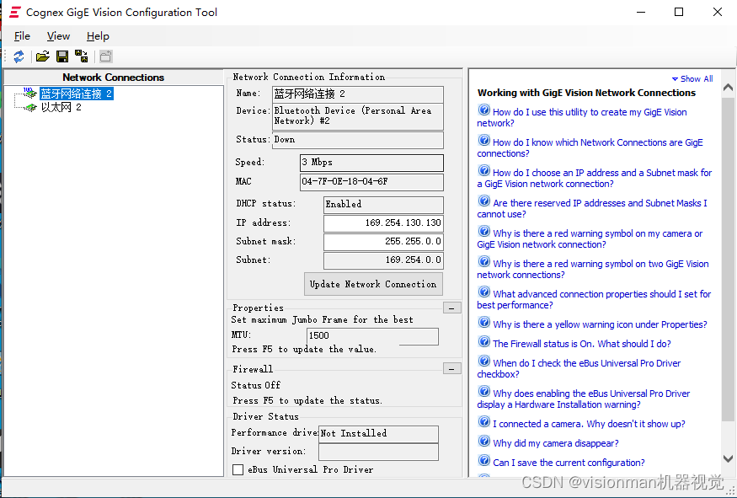Screen dimensions: 737x498
Task: Click the Status field showing Down
Action: 358,140
